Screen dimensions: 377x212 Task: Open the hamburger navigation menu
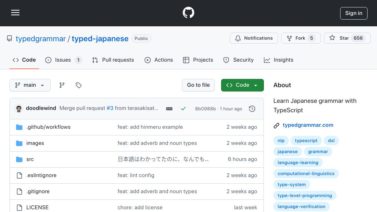tap(15, 13)
